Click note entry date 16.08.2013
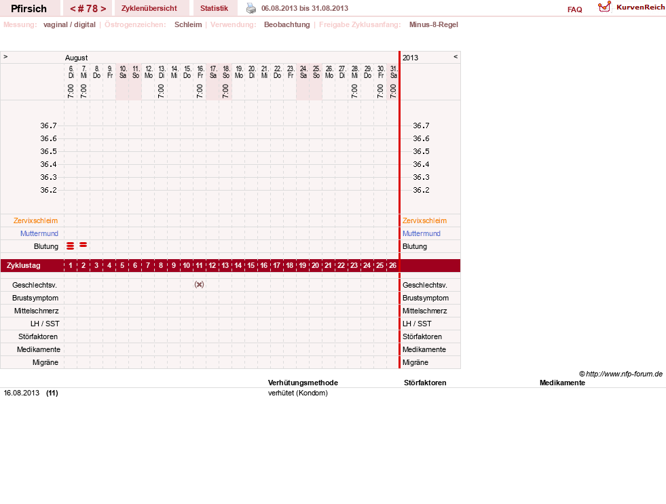This screenshot has width=666, height=504. point(21,393)
